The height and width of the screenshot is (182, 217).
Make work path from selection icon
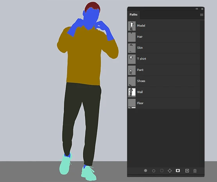point(170,171)
